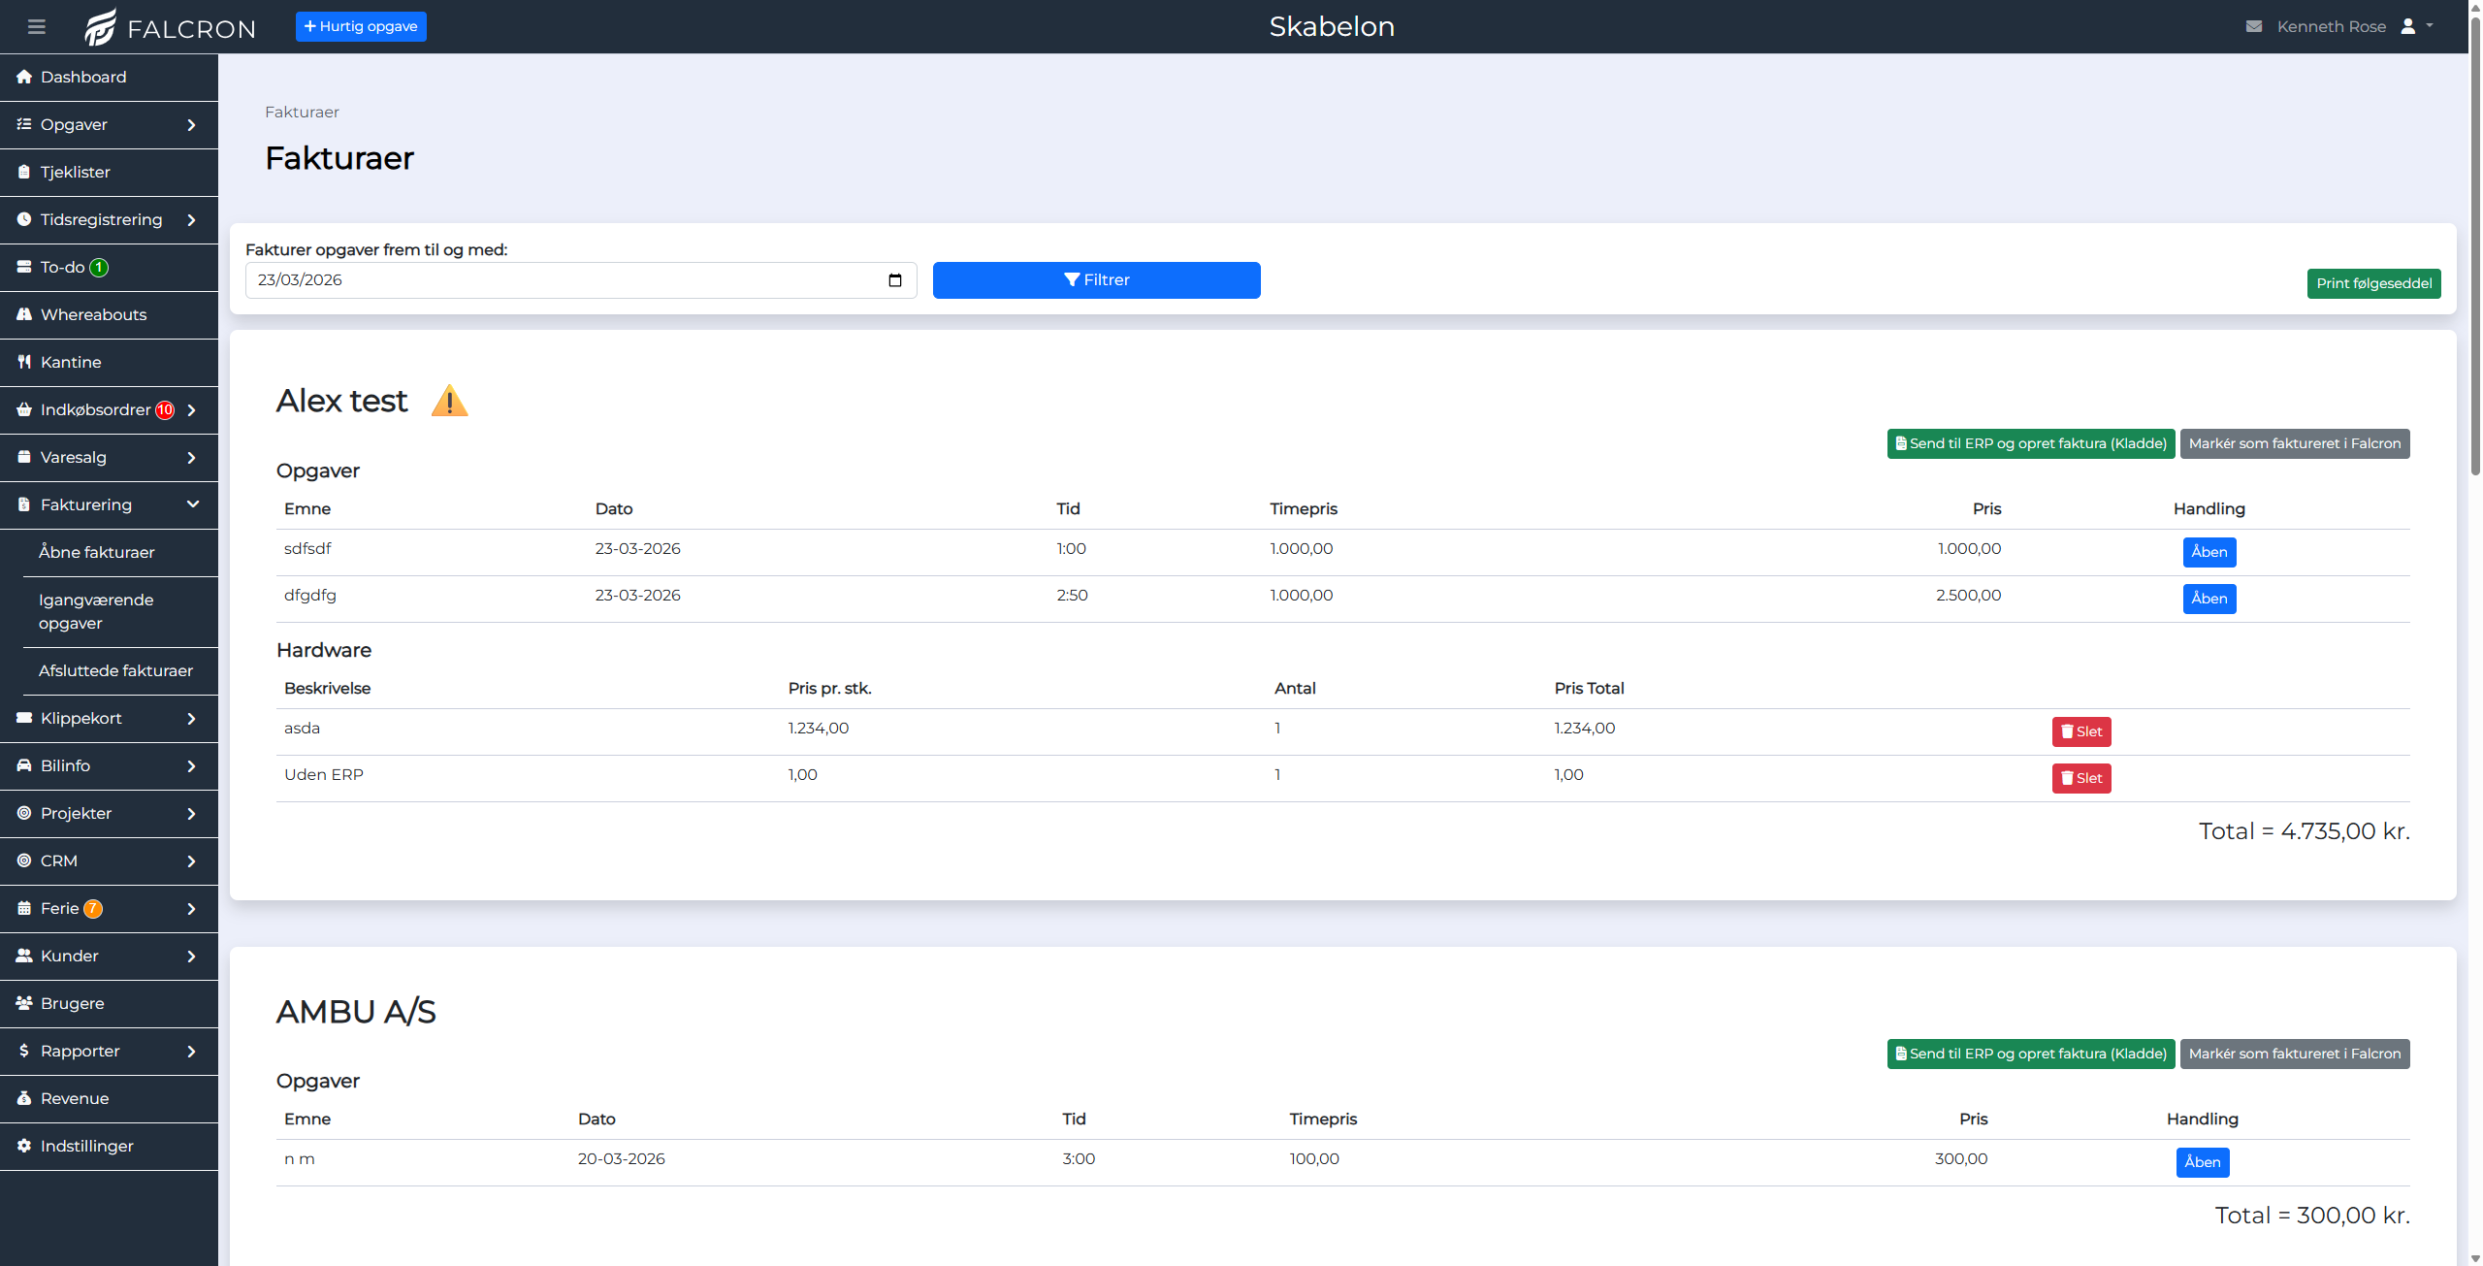This screenshot has height=1266, width=2483.
Task: Click Print følgeseddel button
Action: point(2373,283)
